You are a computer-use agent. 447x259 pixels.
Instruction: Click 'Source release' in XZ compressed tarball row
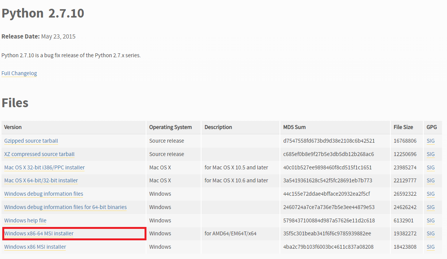(x=166, y=154)
